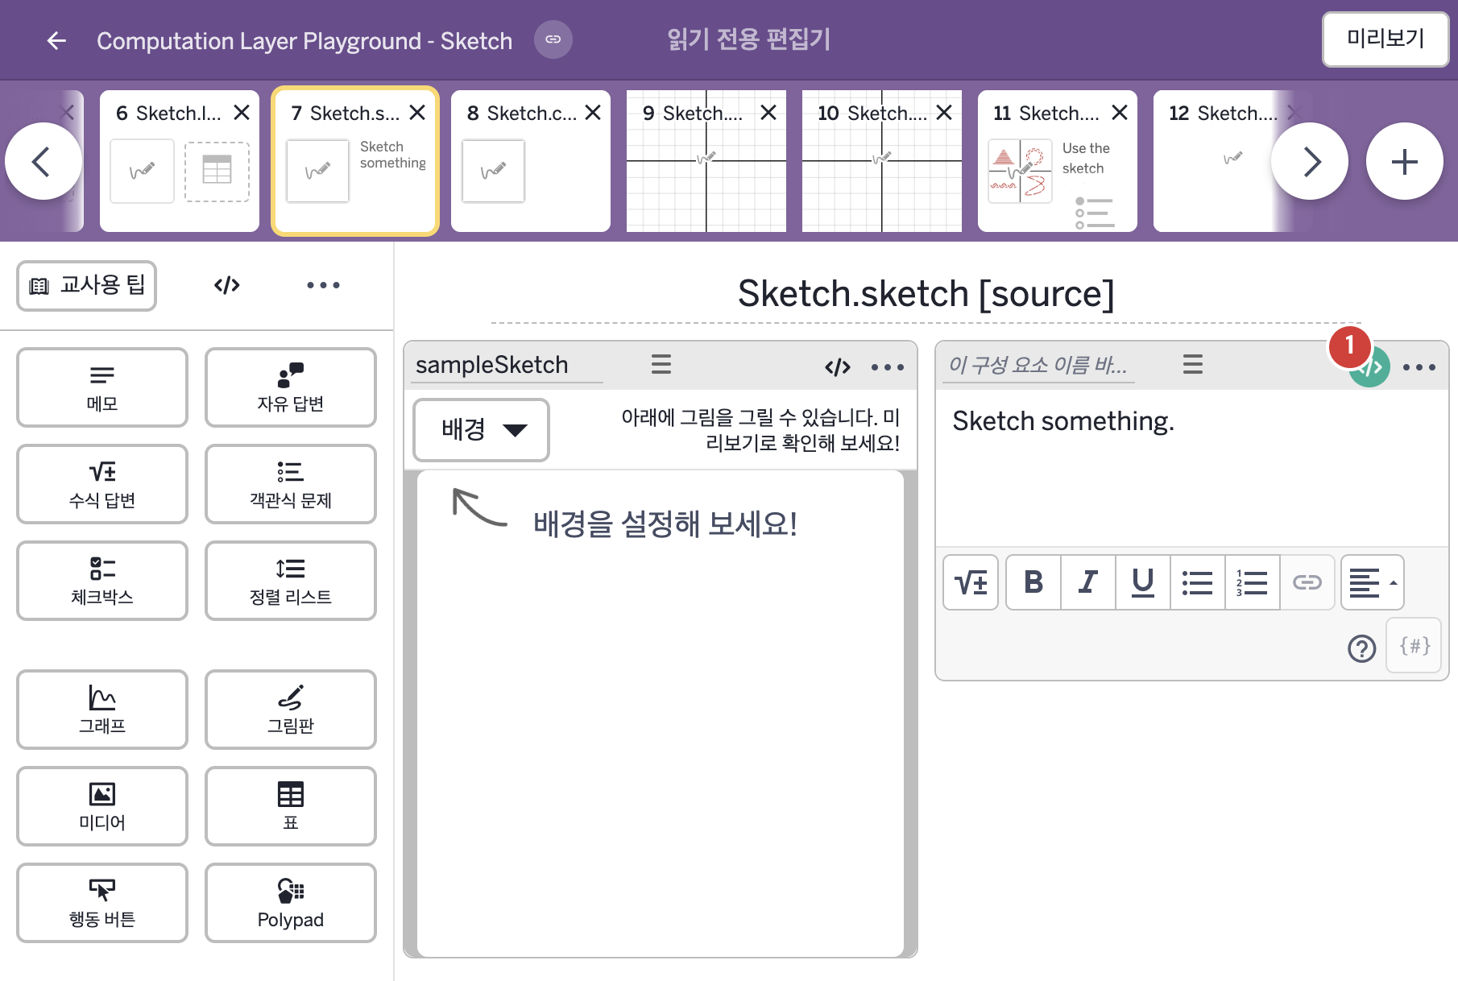The height and width of the screenshot is (981, 1458).
Task: Toggle italic formatting
Action: [x=1088, y=582]
